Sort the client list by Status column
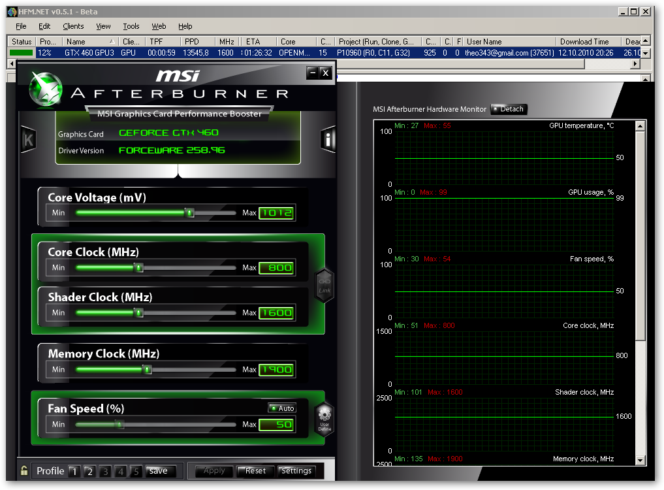Viewport: 664px width, 490px height. 22,42
